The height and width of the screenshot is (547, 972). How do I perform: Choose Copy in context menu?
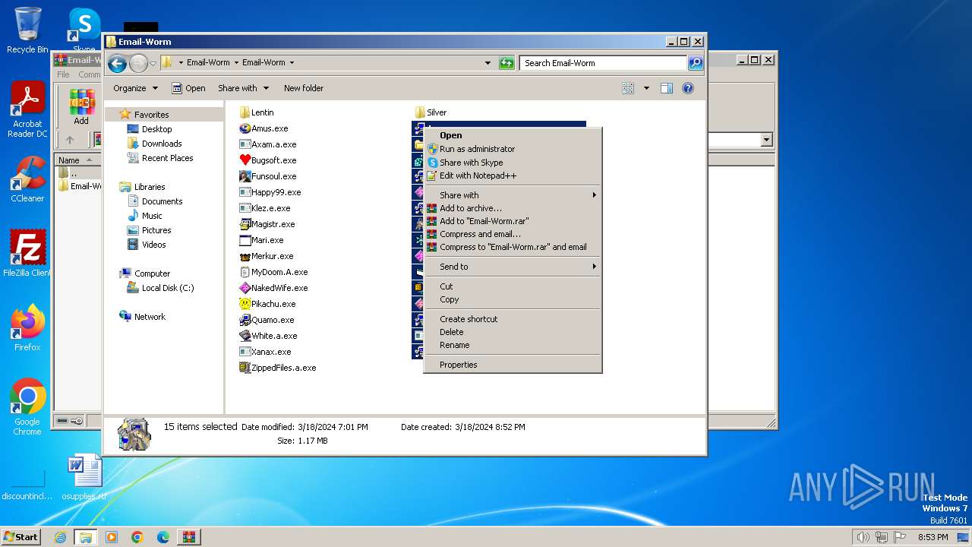513,299
